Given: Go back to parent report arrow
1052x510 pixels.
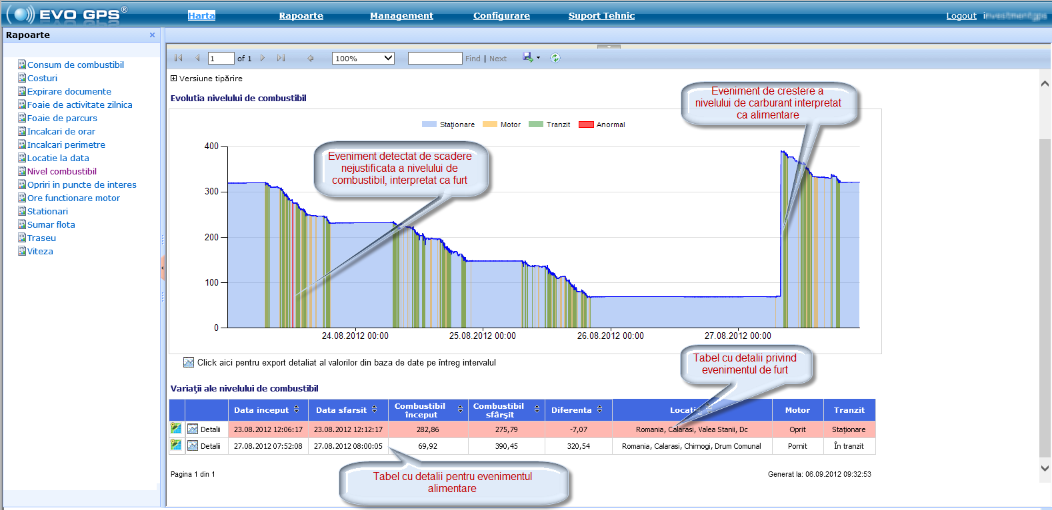Looking at the screenshot, I should click(x=310, y=59).
